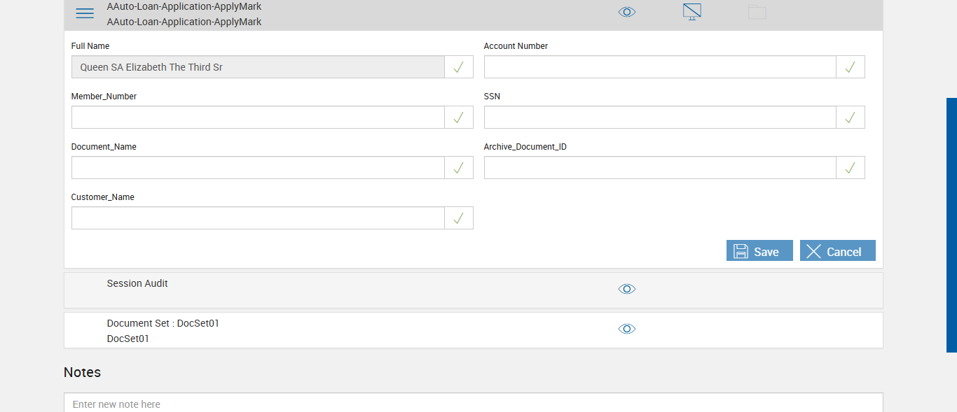The height and width of the screenshot is (412, 957).
Task: Click into the SSN text box
Action: pyautogui.click(x=659, y=118)
